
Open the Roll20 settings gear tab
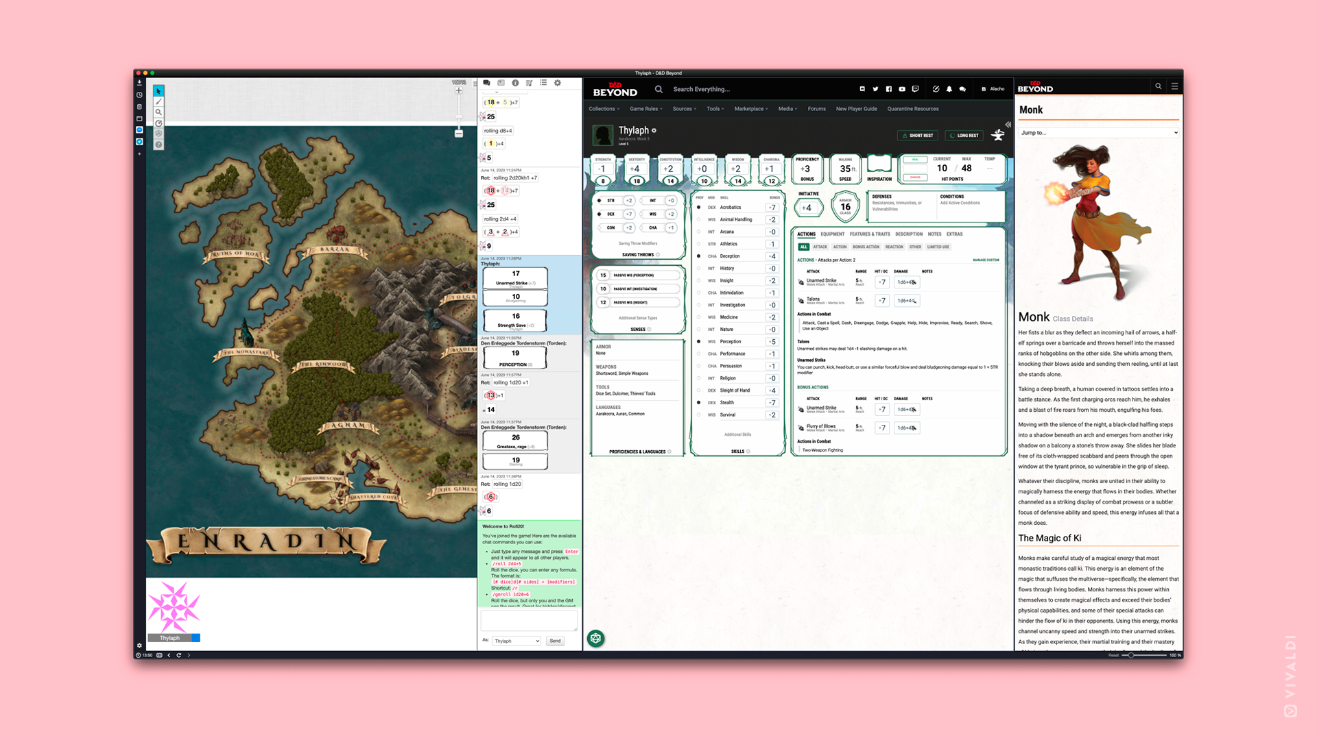(558, 83)
